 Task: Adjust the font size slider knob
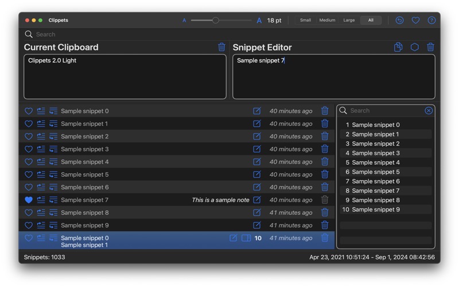coord(216,20)
